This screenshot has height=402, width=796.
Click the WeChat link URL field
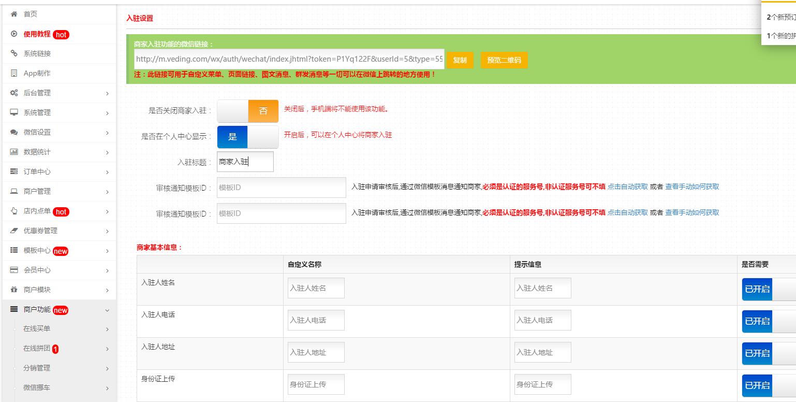289,59
